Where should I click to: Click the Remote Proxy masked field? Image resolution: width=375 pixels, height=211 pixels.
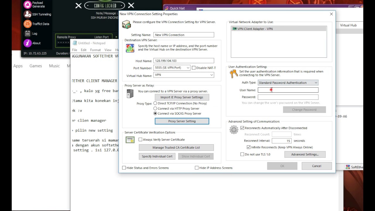pos(64,43)
